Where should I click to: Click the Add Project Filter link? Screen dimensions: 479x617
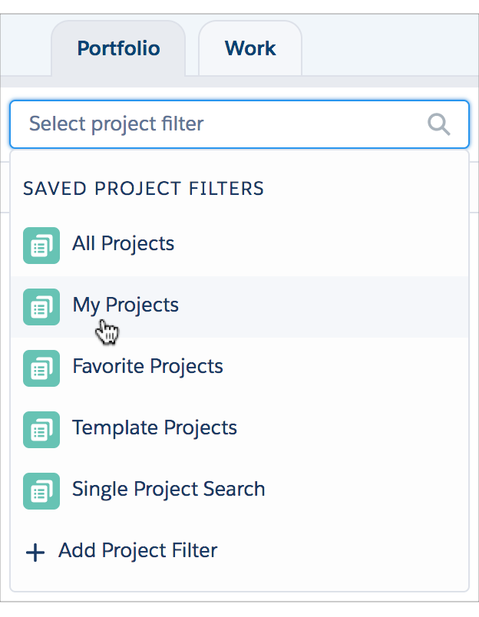click(x=137, y=550)
